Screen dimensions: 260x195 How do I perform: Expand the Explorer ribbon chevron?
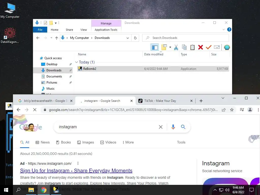(x=223, y=29)
